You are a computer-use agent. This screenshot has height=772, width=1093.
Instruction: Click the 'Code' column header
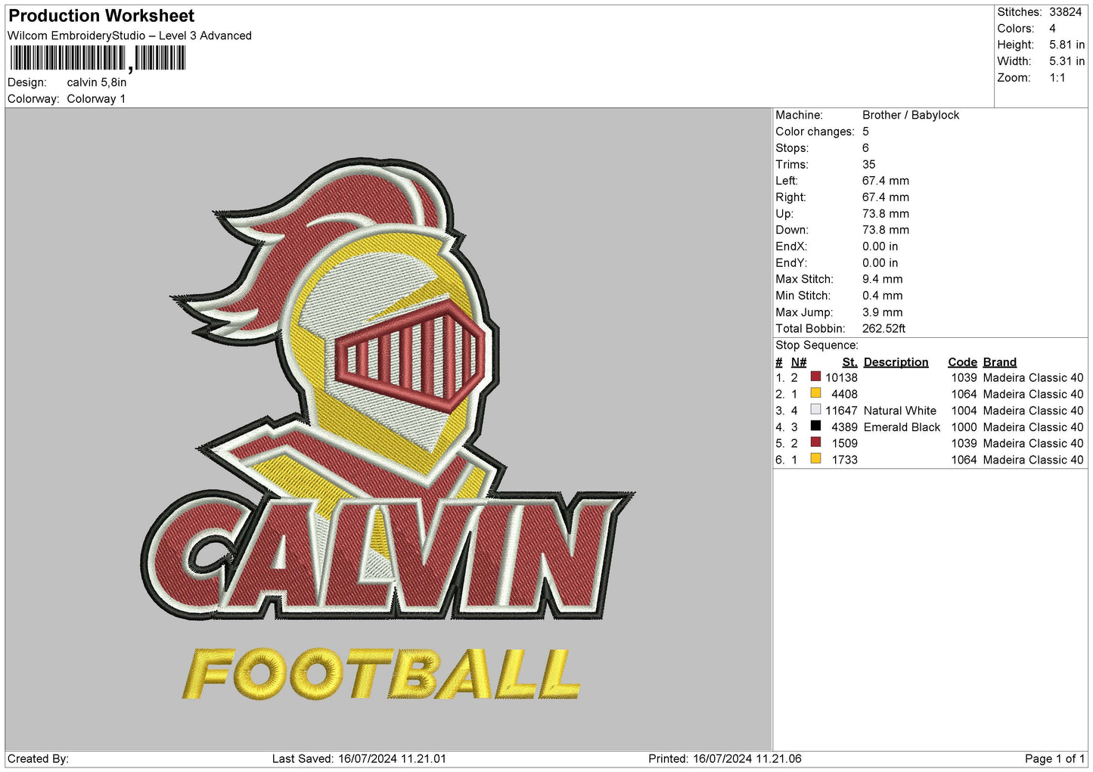click(963, 362)
